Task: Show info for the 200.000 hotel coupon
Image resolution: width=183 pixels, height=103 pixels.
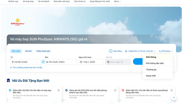Action: pyautogui.click(x=115, y=90)
